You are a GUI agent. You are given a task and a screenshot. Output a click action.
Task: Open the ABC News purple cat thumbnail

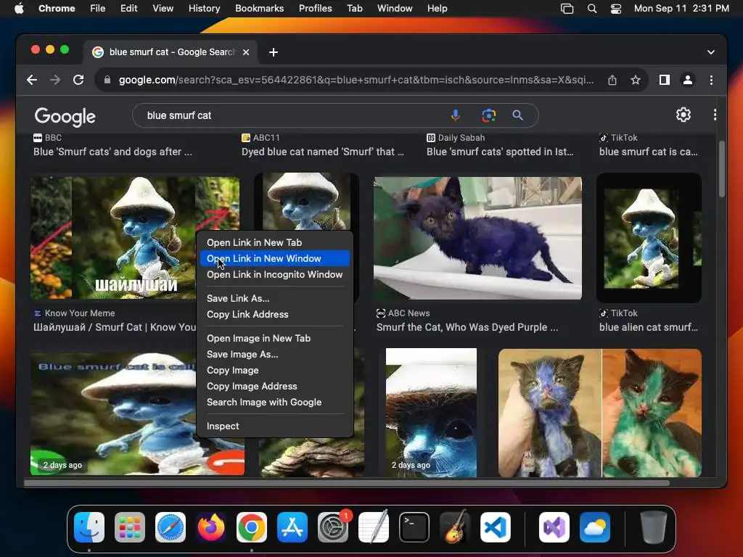pyautogui.click(x=477, y=238)
